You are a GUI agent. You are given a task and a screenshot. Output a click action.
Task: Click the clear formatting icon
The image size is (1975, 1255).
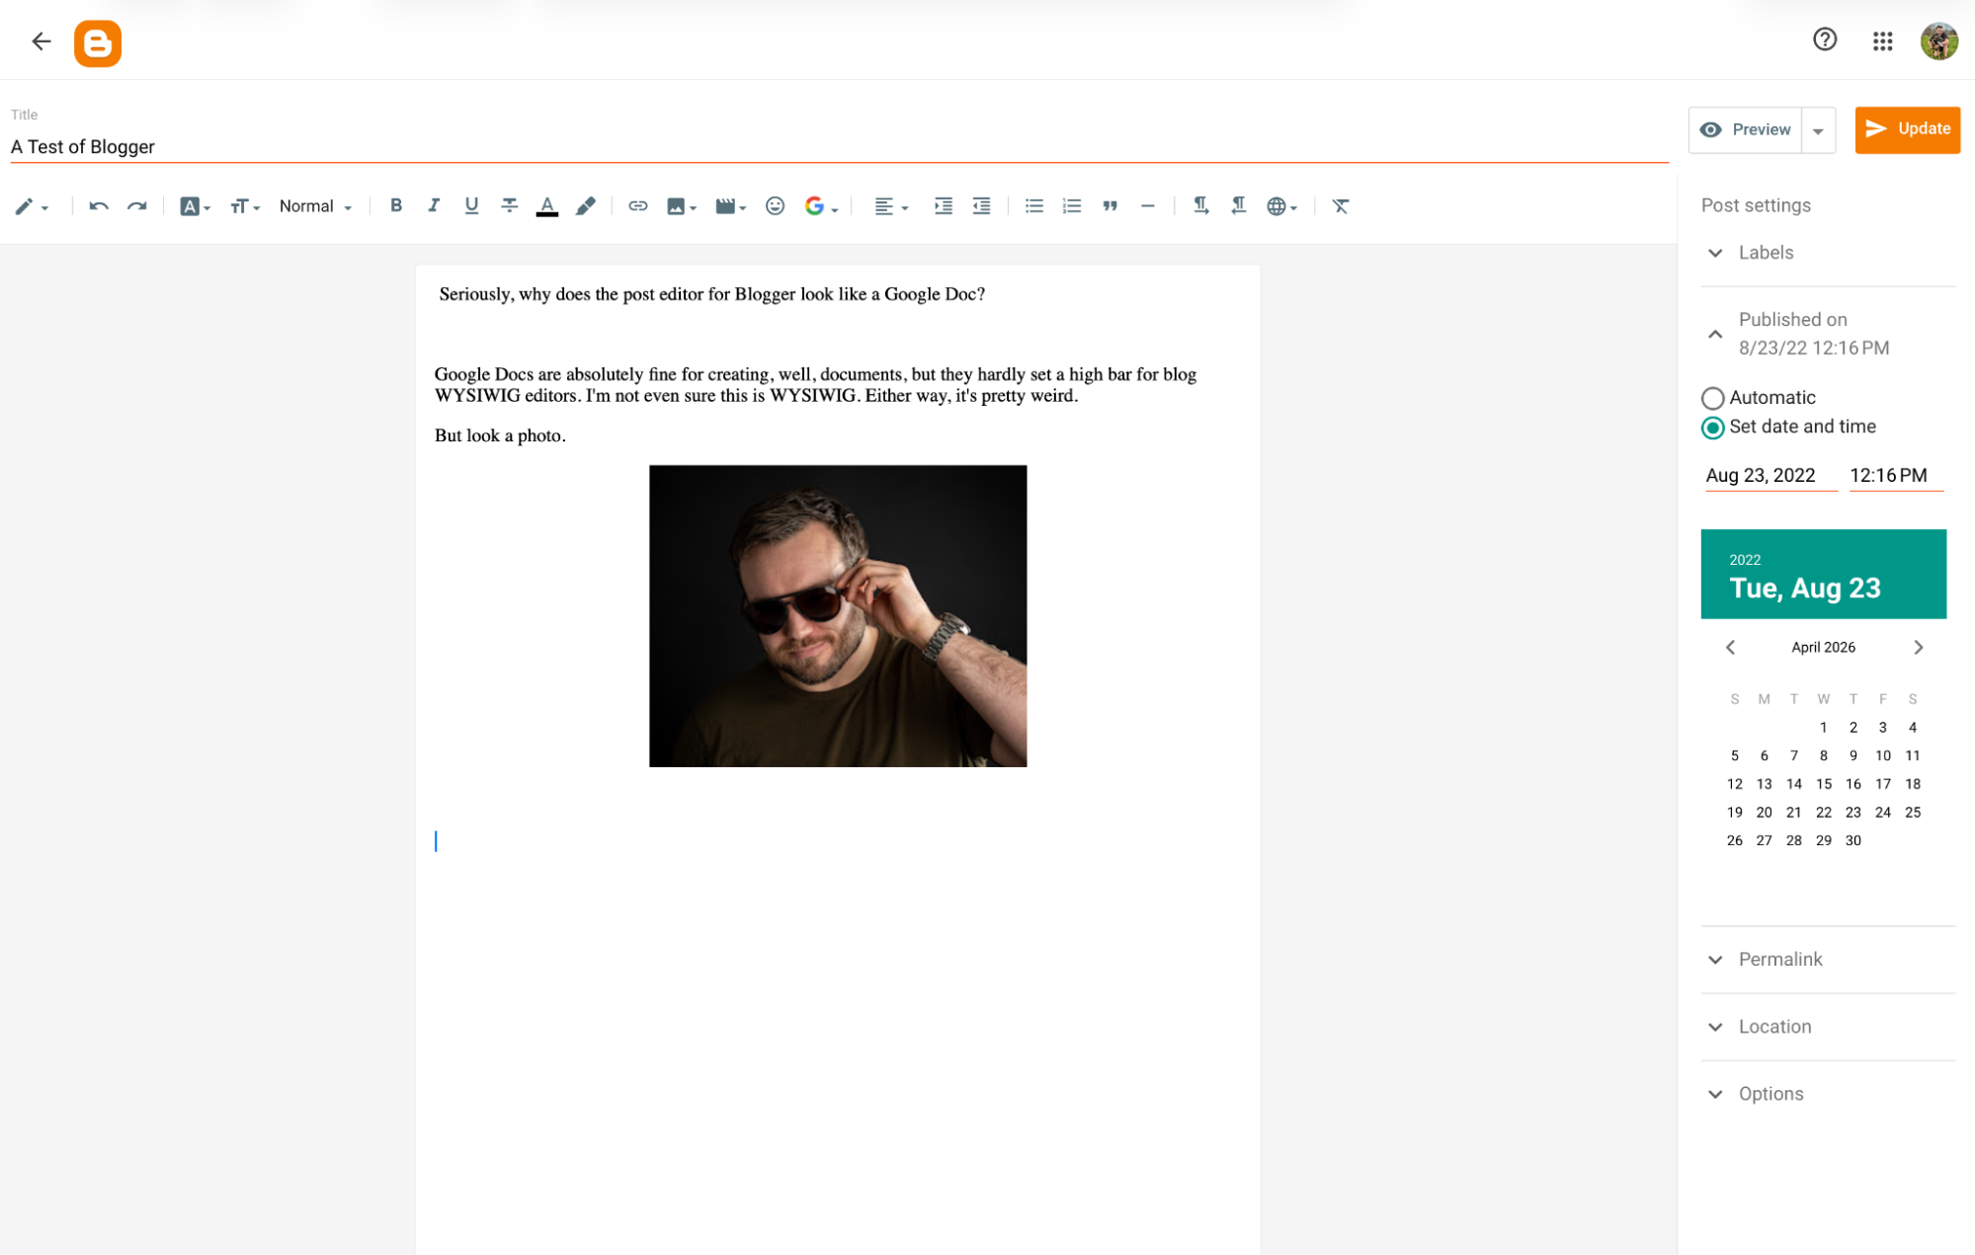1341,205
